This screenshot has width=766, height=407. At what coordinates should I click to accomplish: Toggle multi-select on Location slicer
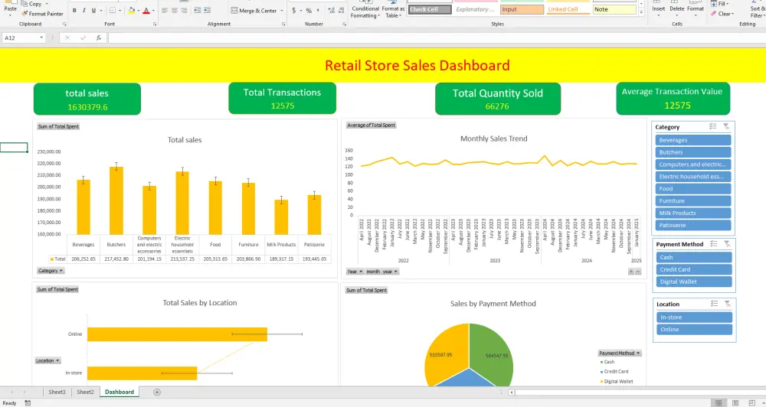[714, 304]
